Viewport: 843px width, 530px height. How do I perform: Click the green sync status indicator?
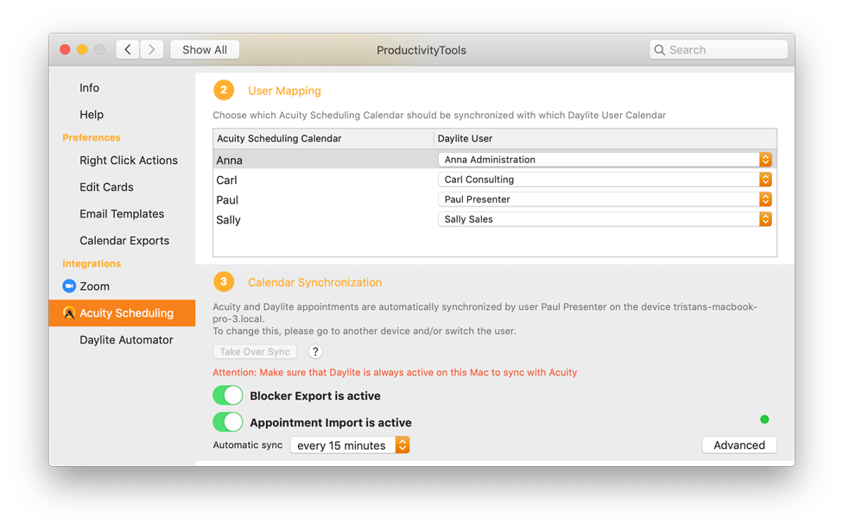(x=764, y=420)
